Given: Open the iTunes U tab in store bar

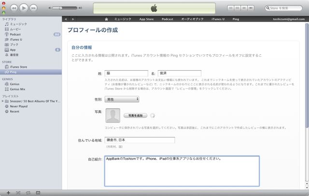Looking at the screenshot, I should coord(218,19).
